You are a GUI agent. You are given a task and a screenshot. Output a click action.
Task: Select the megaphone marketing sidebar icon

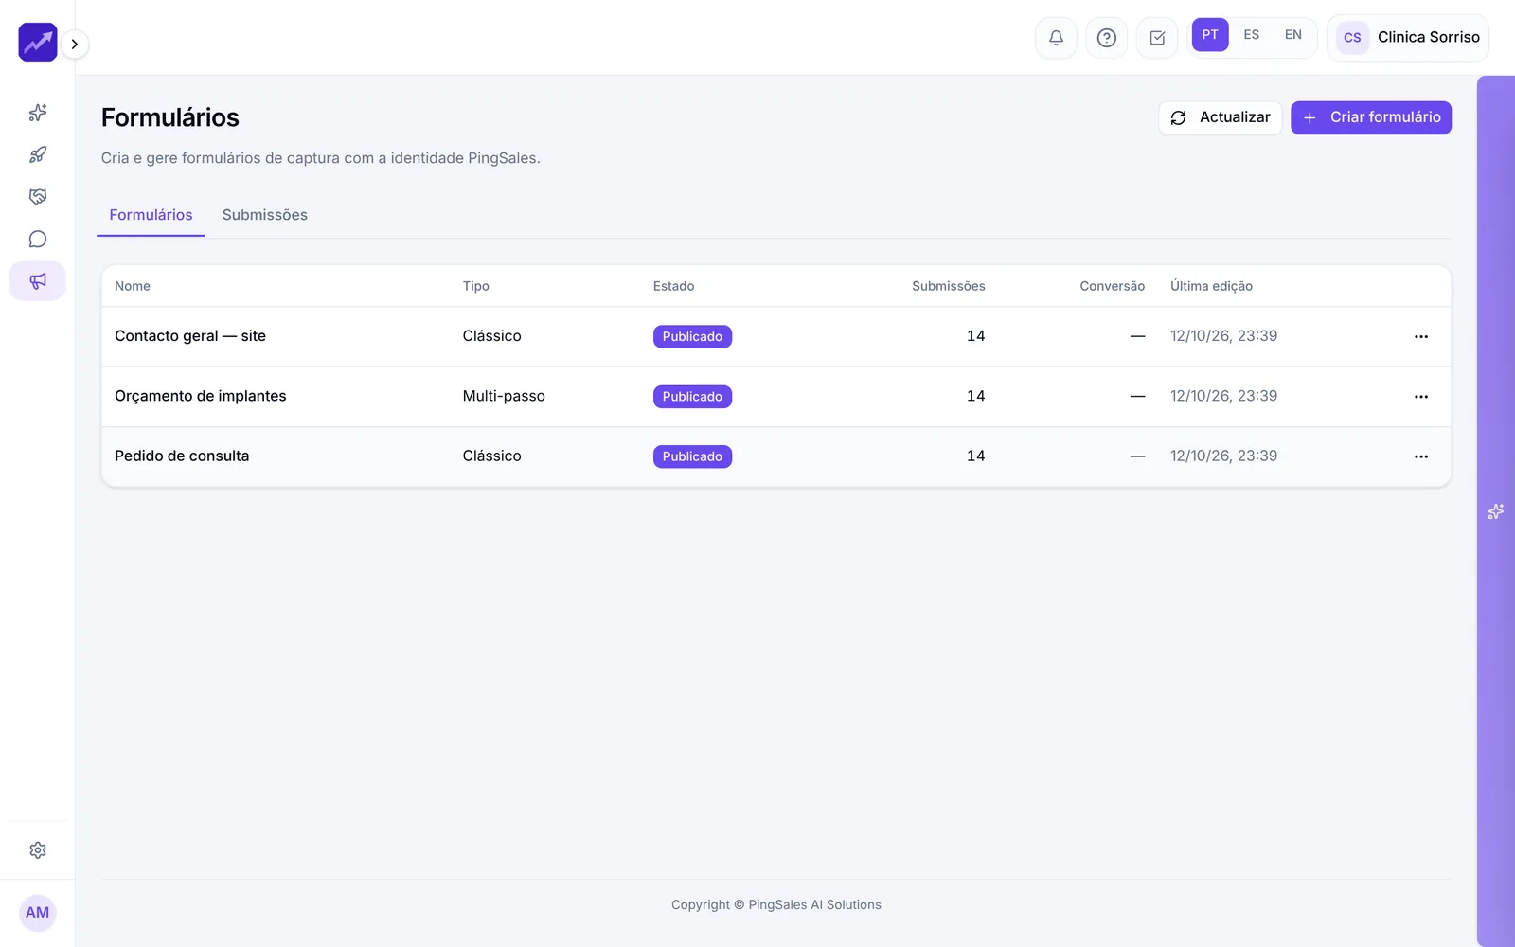(38, 281)
